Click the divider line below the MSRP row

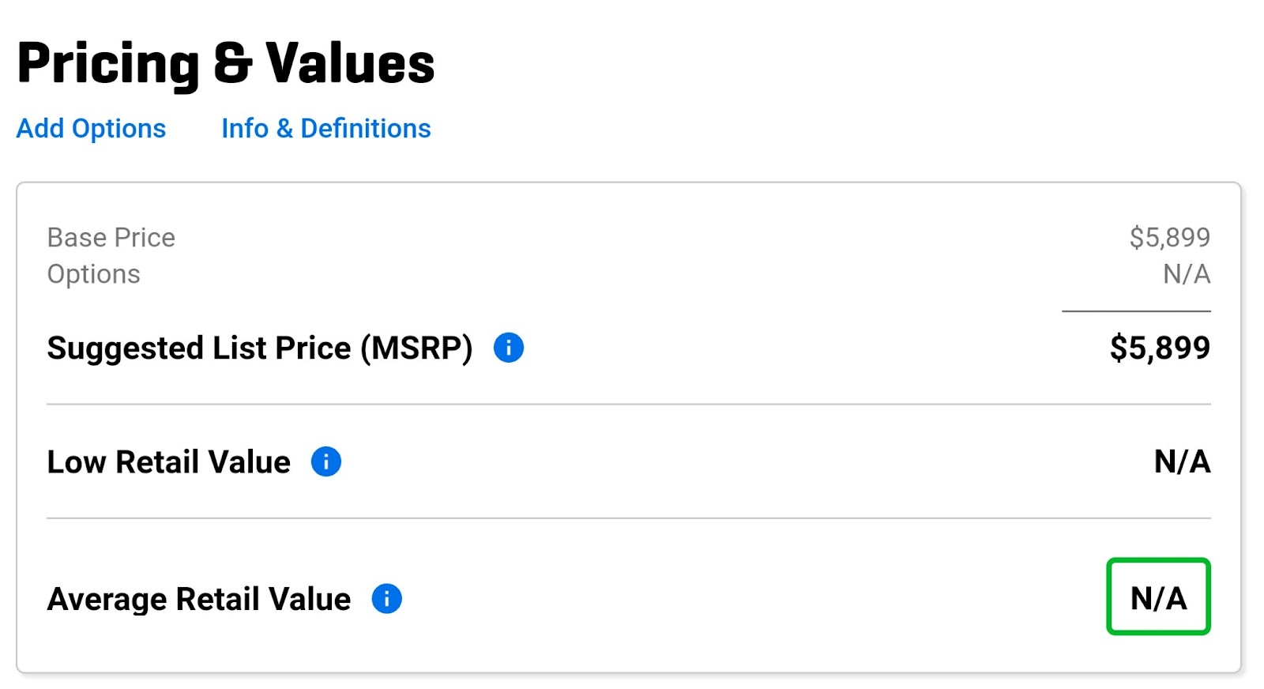click(629, 404)
